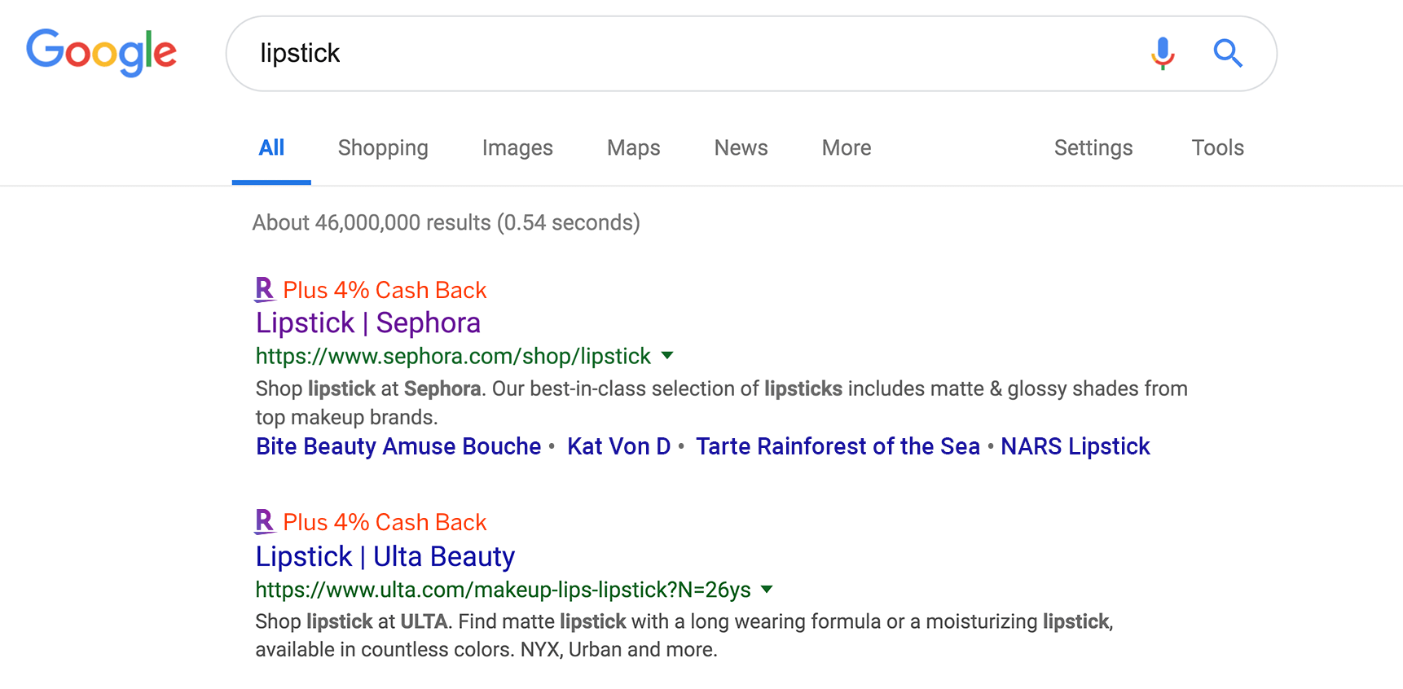Click the About 46,000,000 results text
1403x689 pixels.
[446, 222]
